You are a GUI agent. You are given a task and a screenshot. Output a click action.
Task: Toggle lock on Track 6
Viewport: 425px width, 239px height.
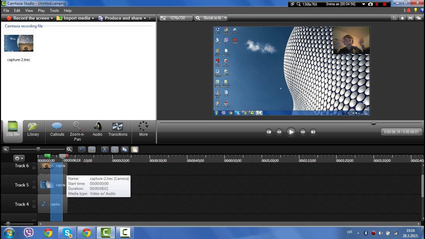34,168
